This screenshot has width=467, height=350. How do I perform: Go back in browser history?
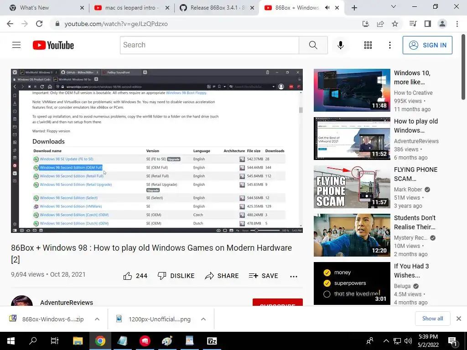[10, 24]
